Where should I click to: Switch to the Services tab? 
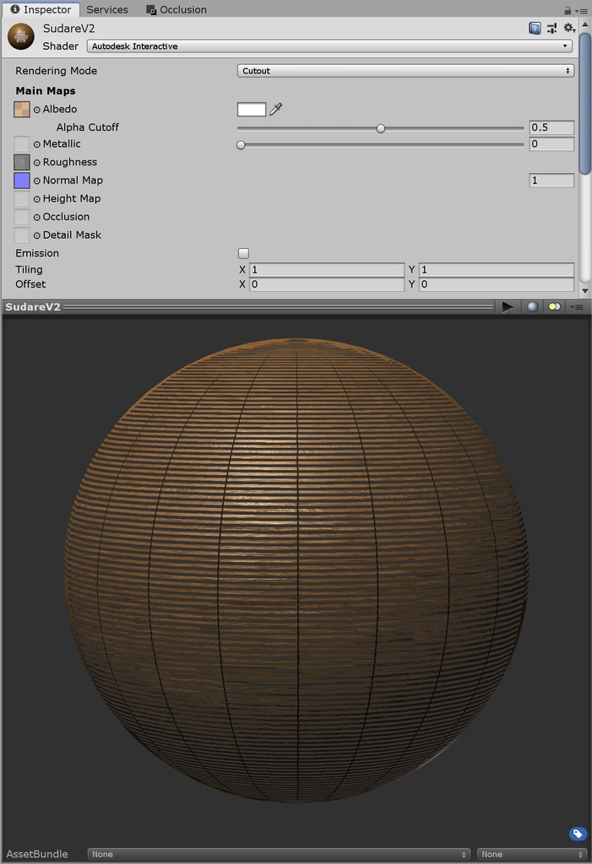click(x=107, y=9)
